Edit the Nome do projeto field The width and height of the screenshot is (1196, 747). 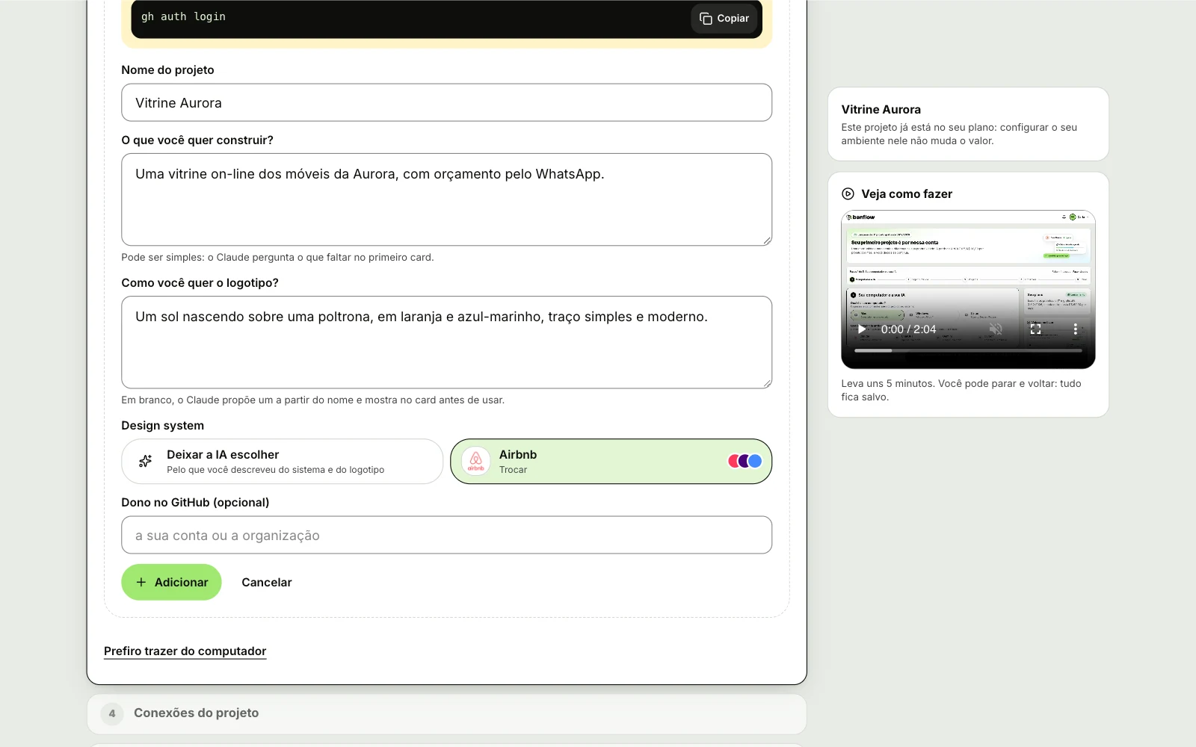click(446, 102)
